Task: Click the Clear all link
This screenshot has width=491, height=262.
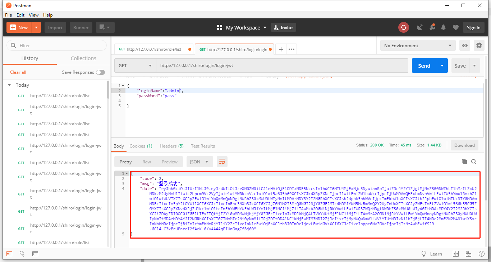Action: (x=18, y=72)
